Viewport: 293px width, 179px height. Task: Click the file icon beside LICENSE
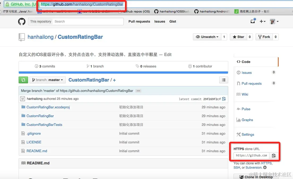pyautogui.click(x=23, y=142)
